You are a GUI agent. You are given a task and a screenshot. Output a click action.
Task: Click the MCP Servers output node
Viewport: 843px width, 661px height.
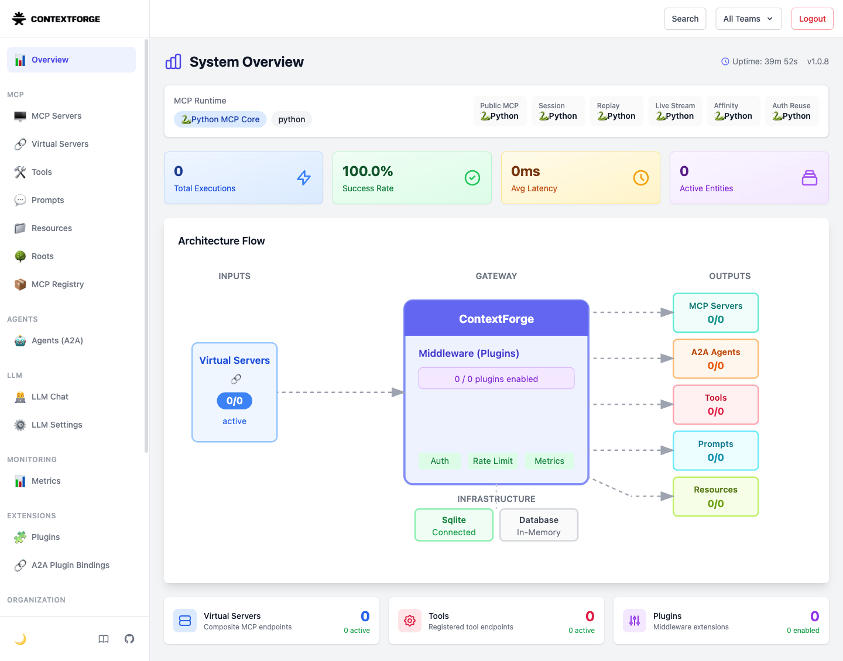pos(715,313)
